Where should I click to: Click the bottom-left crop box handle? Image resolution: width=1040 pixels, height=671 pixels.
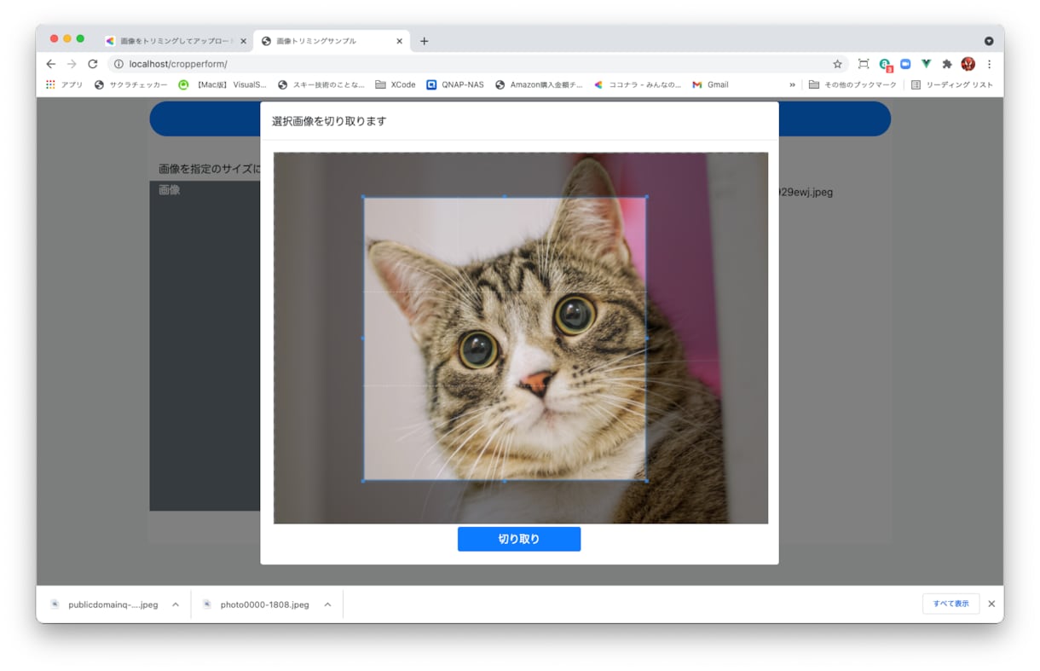click(x=364, y=480)
